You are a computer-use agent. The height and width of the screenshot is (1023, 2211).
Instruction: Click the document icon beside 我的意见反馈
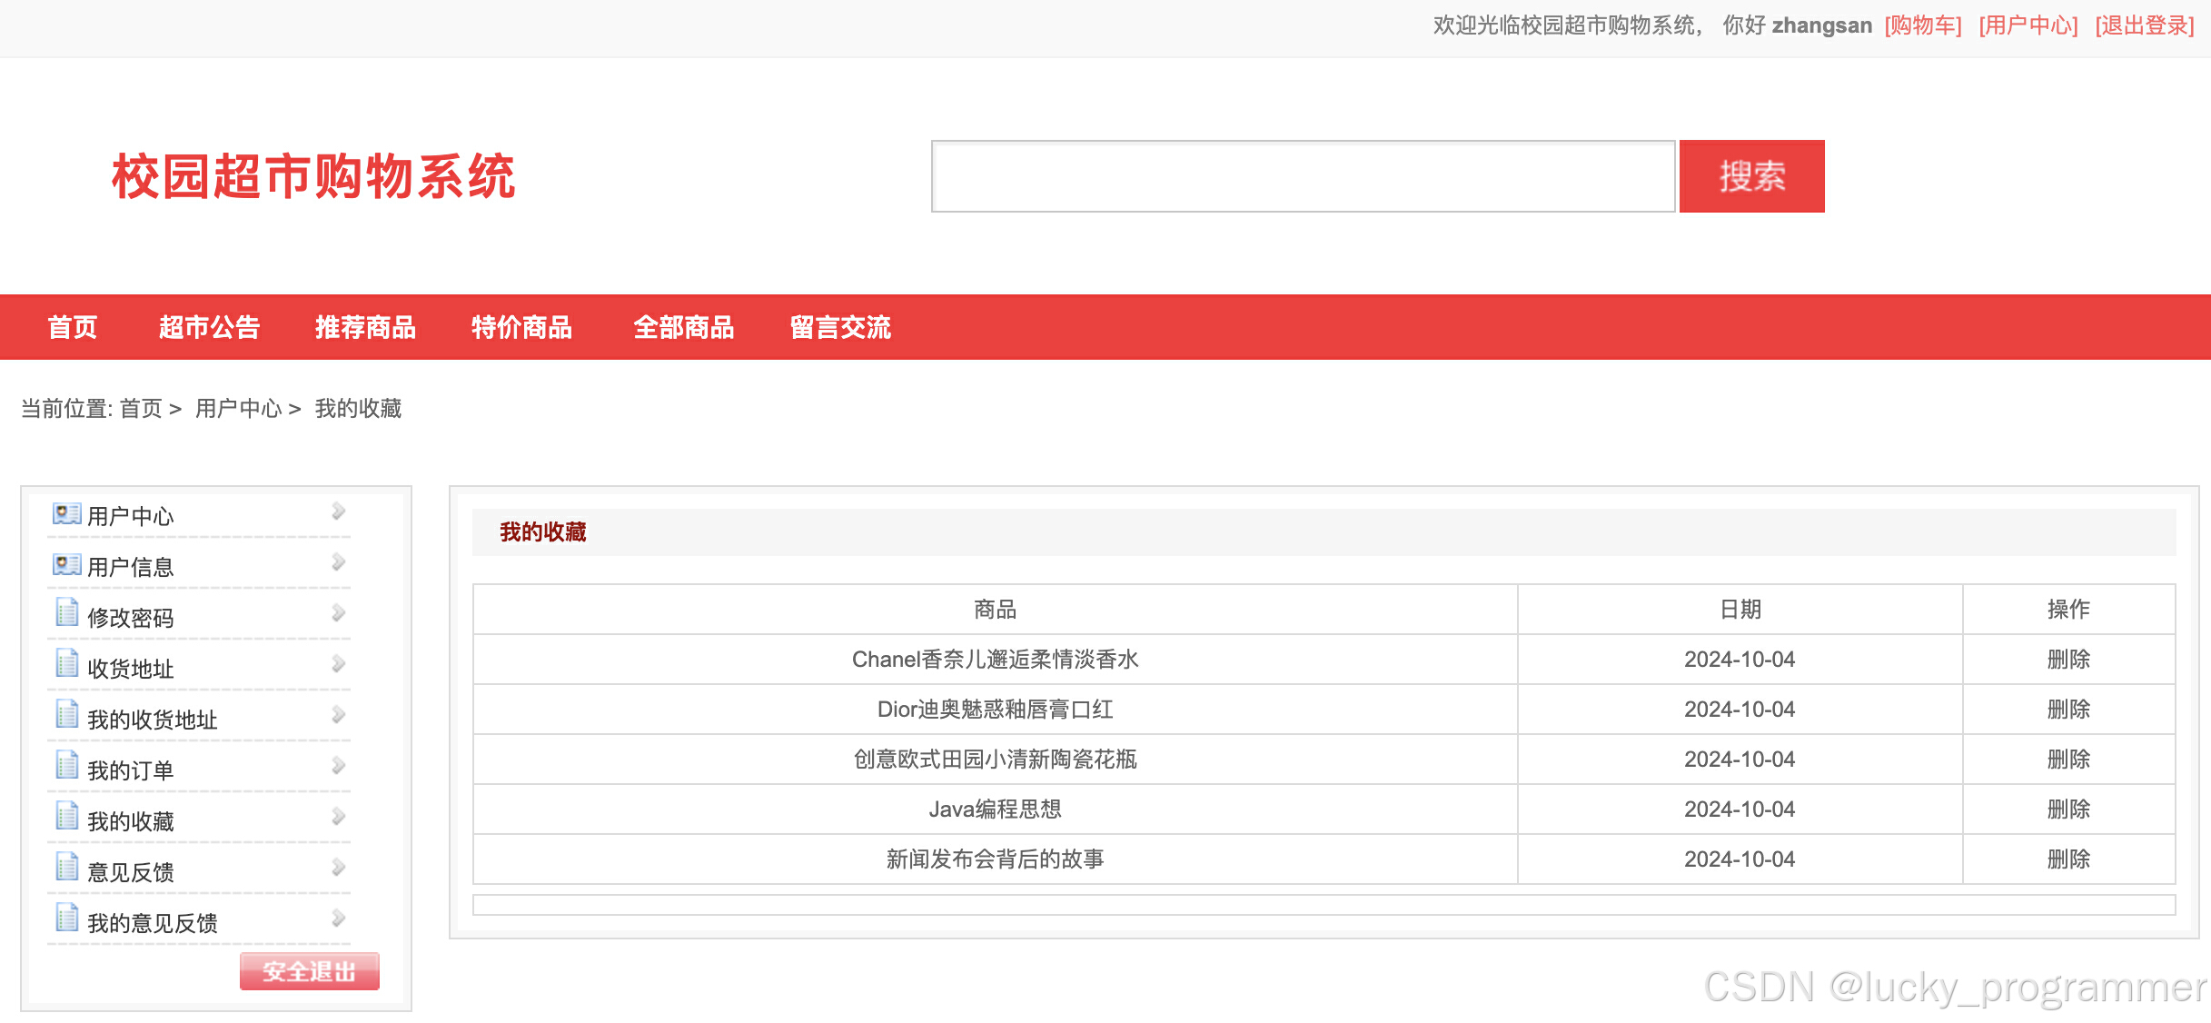point(66,919)
